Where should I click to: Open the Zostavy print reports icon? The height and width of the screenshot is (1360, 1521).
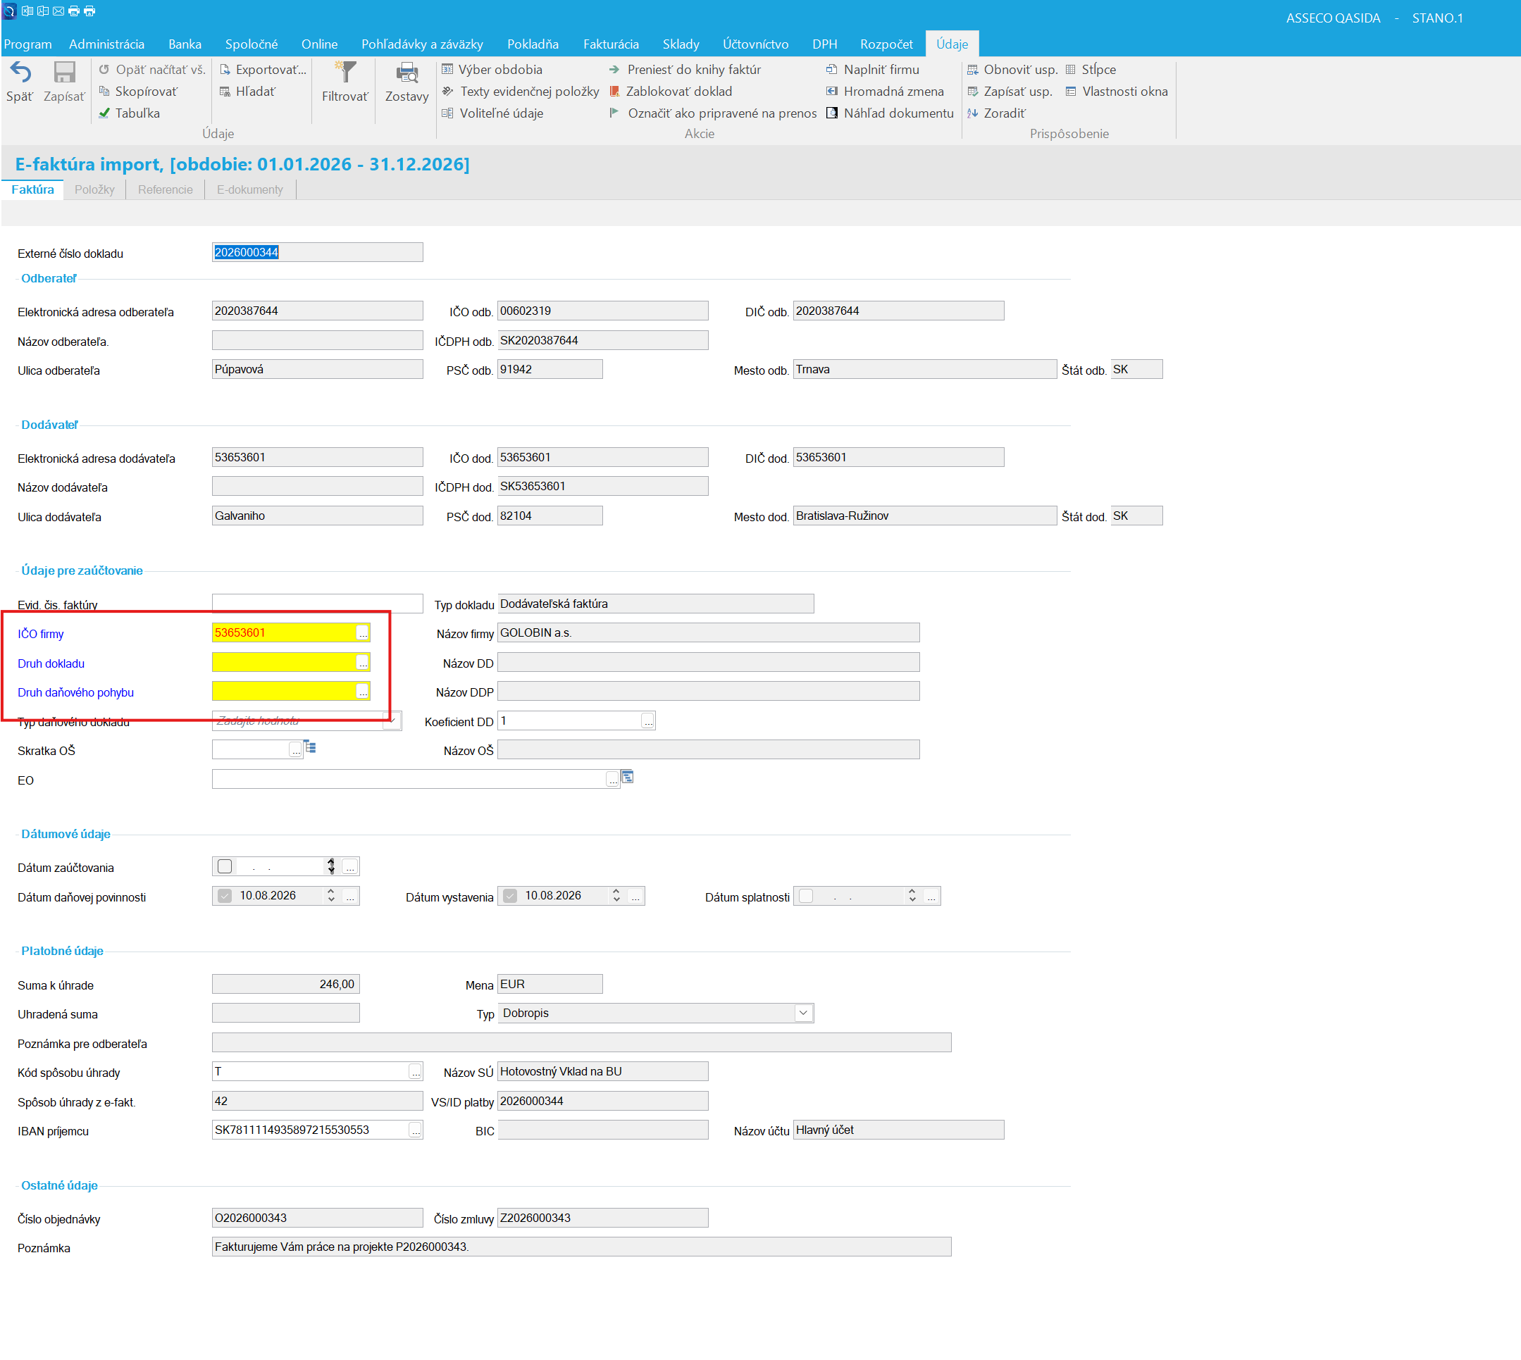(406, 73)
